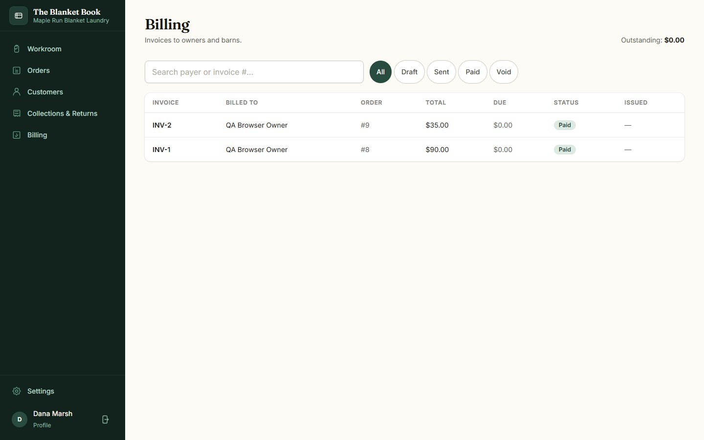This screenshot has height=440, width=704.
Task: Click the Outstanding $0.00 amount
Action: (674, 40)
